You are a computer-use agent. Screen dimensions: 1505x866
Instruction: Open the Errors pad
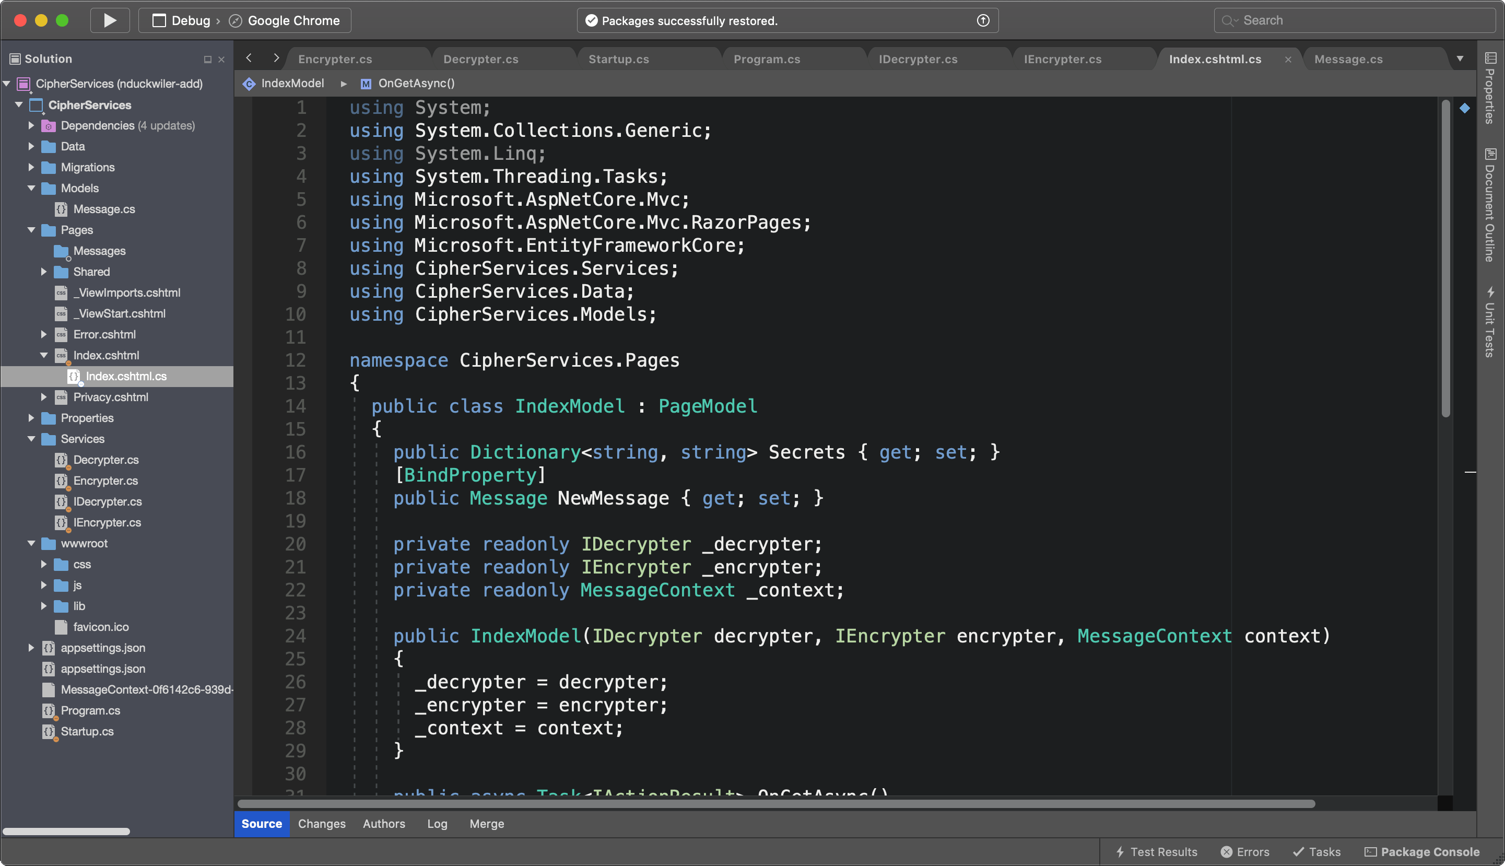(1245, 852)
